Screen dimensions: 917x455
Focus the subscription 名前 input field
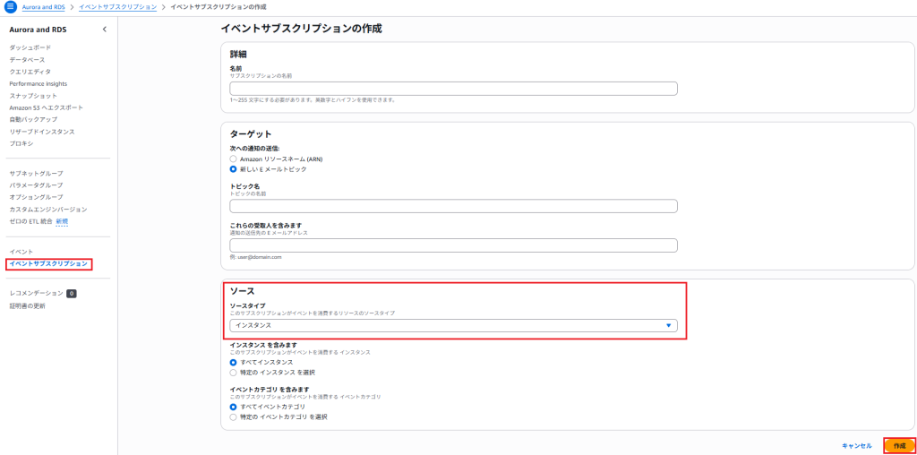click(x=453, y=89)
